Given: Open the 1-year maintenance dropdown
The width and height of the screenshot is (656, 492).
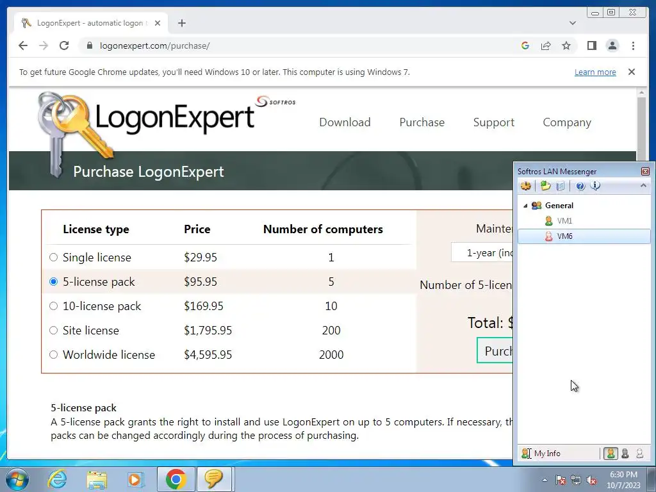Looking at the screenshot, I should pos(482,252).
